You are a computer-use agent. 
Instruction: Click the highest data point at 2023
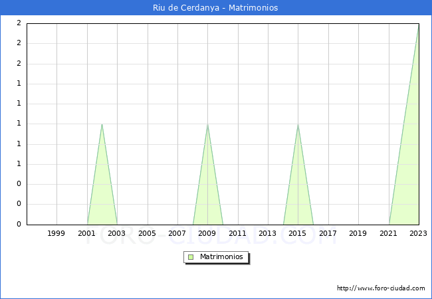point(418,25)
